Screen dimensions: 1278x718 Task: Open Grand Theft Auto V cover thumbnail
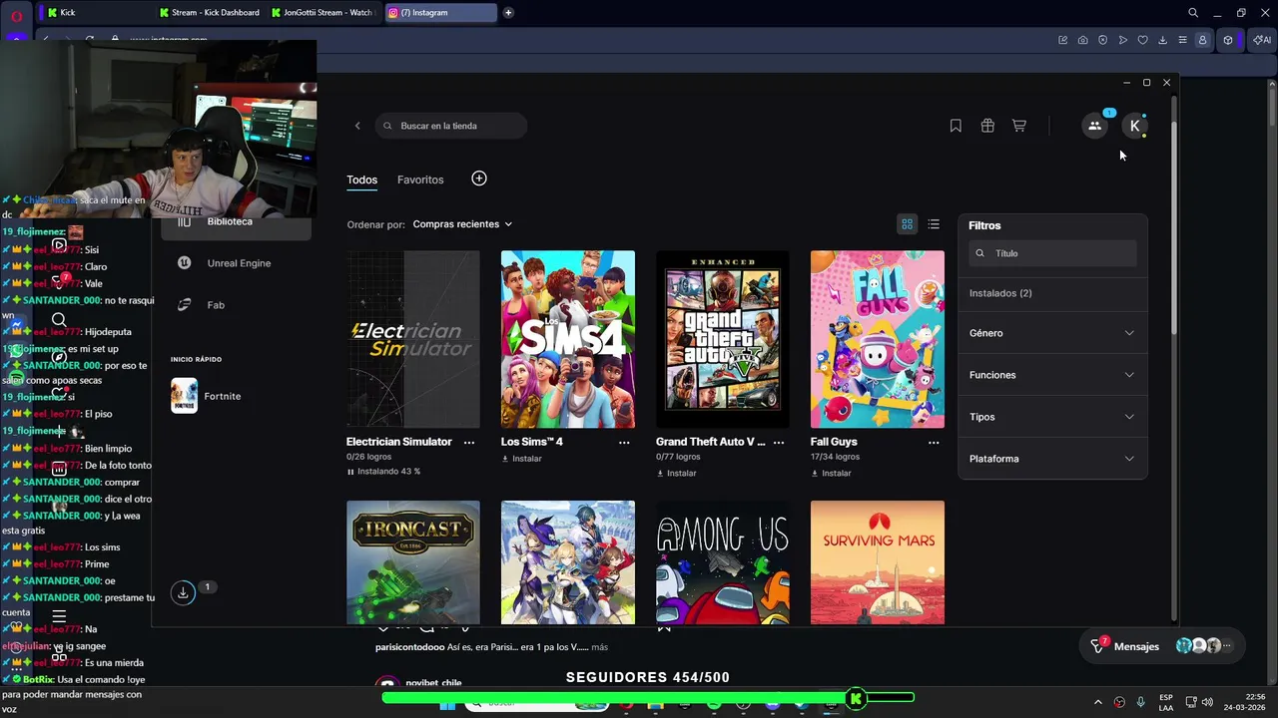(723, 339)
